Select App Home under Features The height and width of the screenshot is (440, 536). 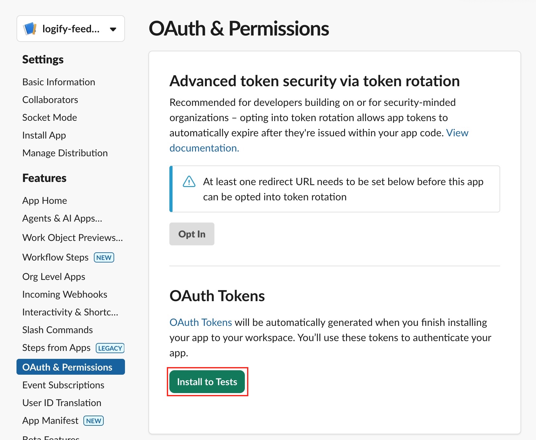[45, 201]
